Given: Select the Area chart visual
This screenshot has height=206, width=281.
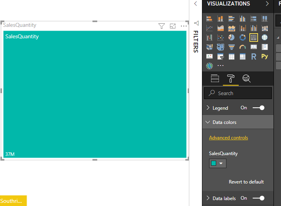Looking at the screenshot, I should pos(221,28).
